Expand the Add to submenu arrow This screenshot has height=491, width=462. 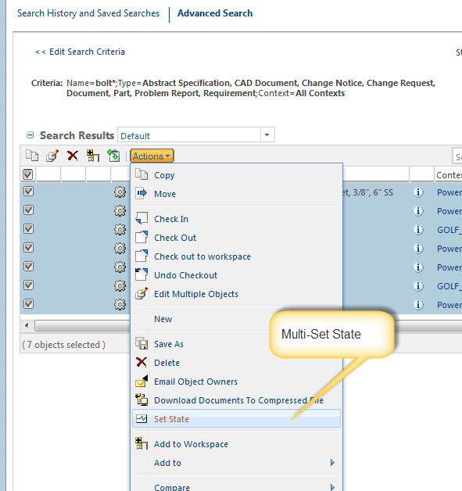332,463
